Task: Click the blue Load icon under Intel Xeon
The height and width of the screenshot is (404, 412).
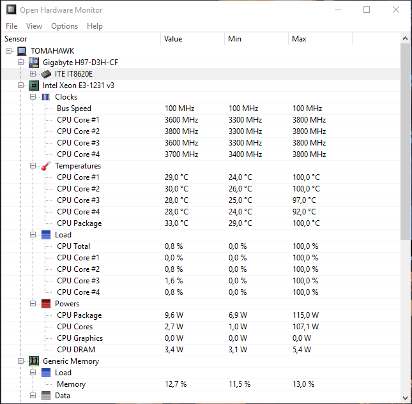Action: [x=46, y=235]
